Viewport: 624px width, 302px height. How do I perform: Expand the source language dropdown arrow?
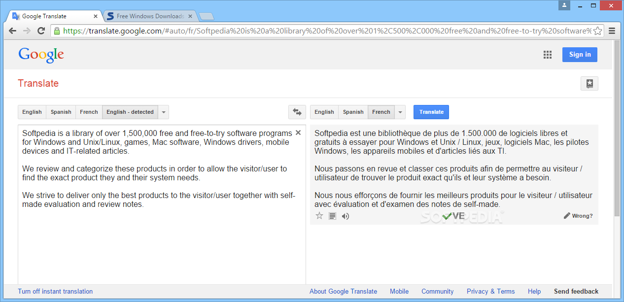pyautogui.click(x=164, y=112)
